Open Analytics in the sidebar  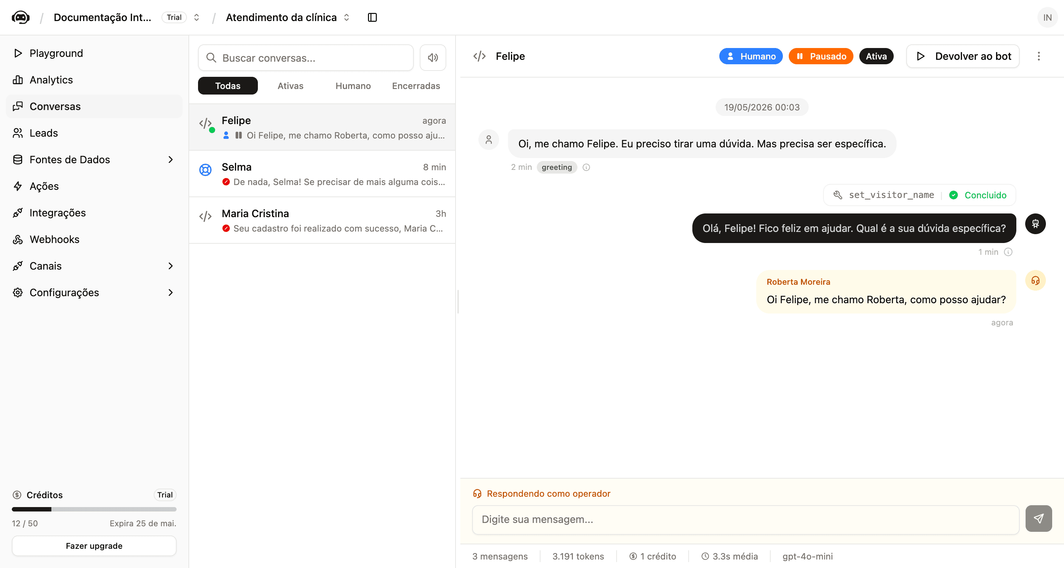click(x=94, y=80)
